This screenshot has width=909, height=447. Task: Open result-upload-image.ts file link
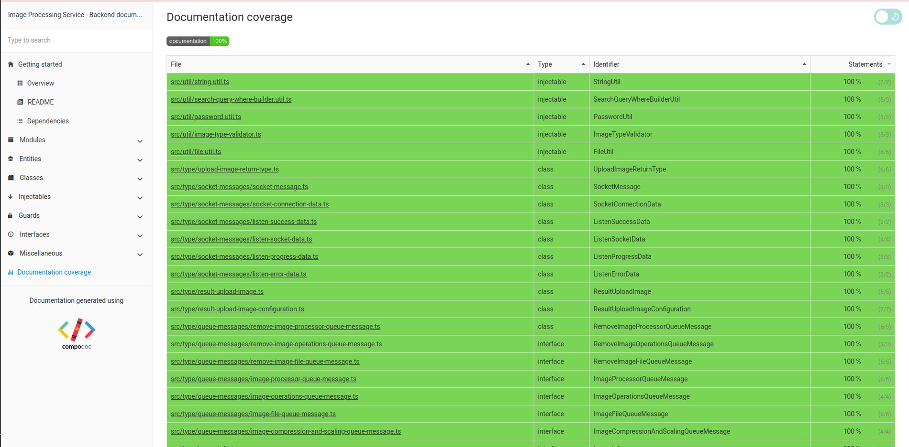point(217,291)
